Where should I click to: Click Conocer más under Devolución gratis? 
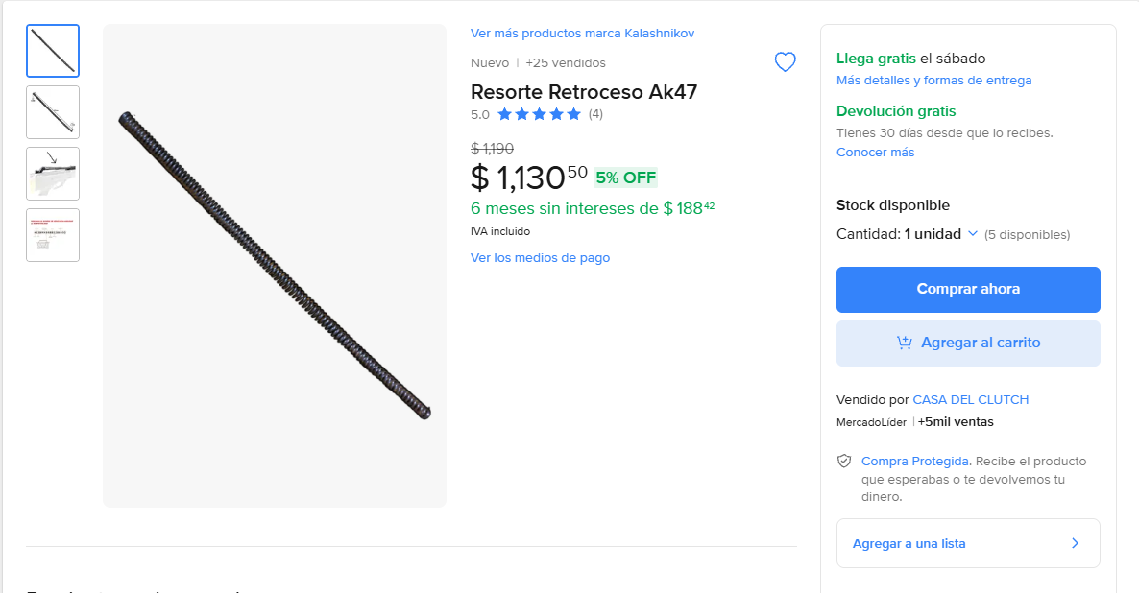pos(875,153)
